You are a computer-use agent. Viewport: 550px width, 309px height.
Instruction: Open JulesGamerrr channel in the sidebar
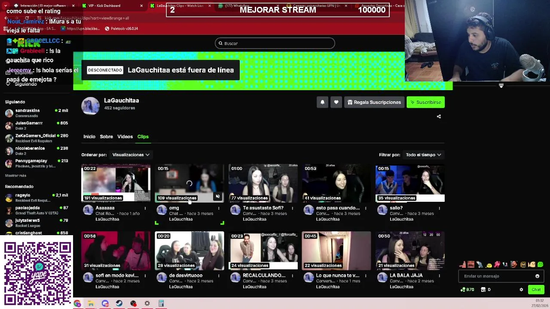pos(37,125)
